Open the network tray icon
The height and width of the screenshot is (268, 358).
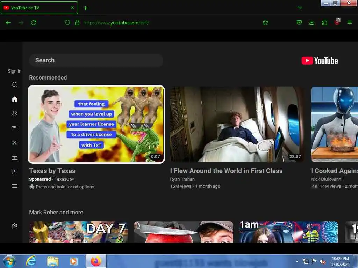pyautogui.click(x=306, y=261)
